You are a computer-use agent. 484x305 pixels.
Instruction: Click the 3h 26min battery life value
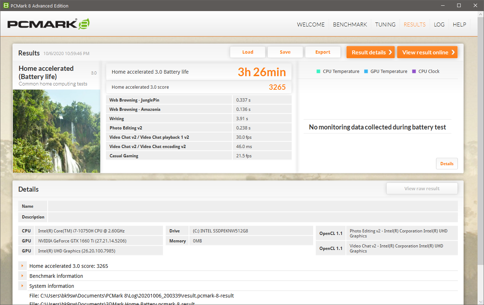tap(262, 72)
